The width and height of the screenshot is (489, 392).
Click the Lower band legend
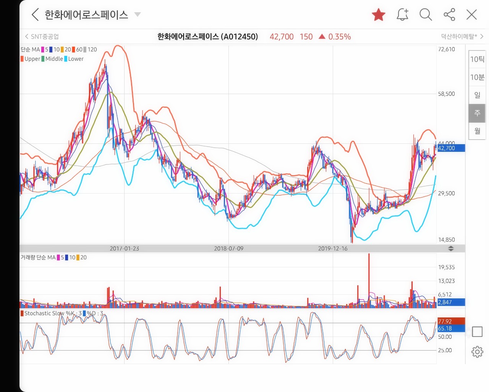coord(74,59)
